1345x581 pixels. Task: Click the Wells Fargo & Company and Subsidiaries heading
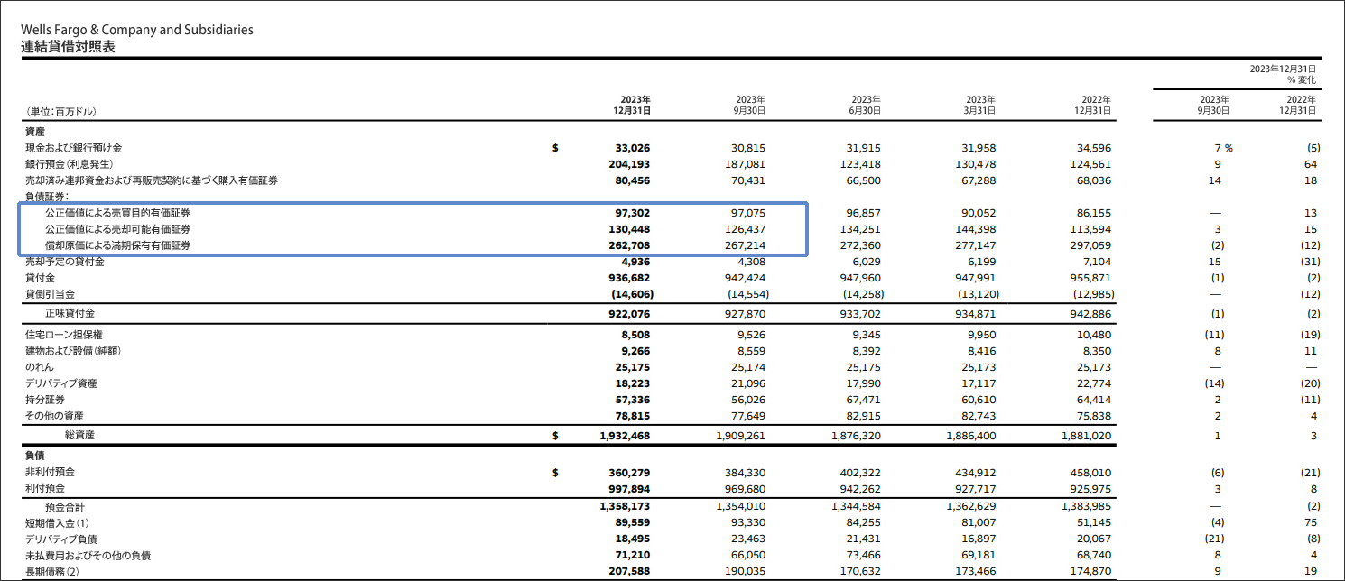click(137, 30)
